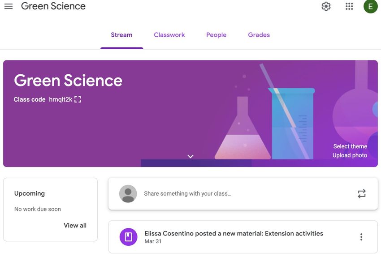Screen dimensions: 381x257
Task: Click the purple material bookmark icon
Action: [x=128, y=237]
